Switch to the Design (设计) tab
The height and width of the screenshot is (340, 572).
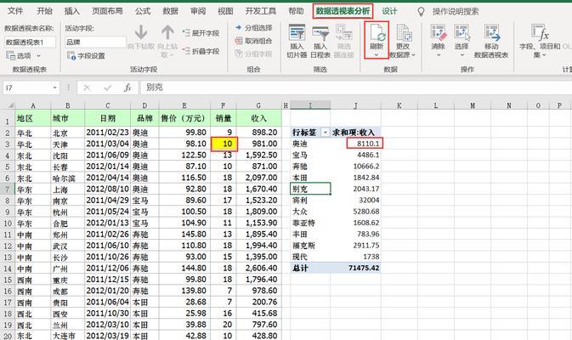click(x=389, y=11)
